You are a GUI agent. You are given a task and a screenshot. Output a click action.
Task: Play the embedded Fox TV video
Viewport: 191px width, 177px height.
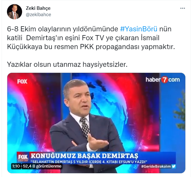96,123
